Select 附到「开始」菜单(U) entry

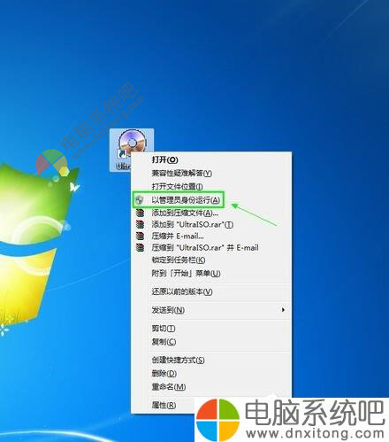211,274
